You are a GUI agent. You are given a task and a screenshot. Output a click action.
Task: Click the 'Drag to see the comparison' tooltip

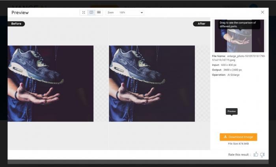(239, 25)
